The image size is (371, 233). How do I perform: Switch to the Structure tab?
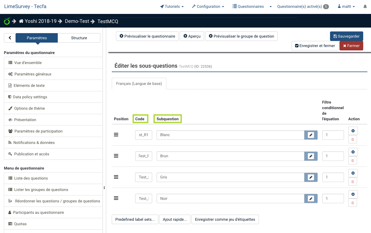(x=79, y=38)
